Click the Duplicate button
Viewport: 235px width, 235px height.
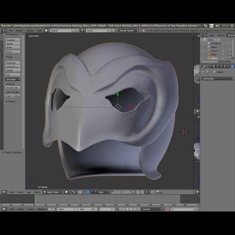coord(13,63)
